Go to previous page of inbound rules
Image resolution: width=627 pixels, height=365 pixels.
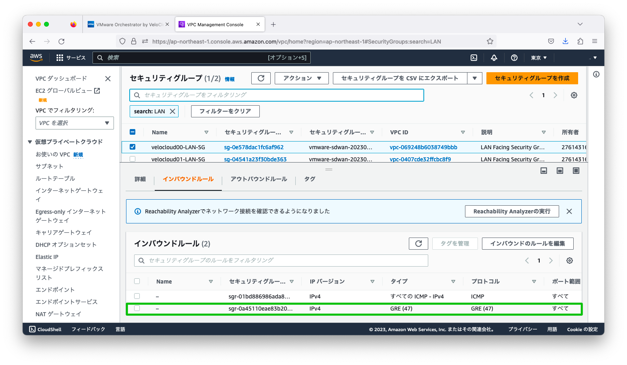click(527, 261)
